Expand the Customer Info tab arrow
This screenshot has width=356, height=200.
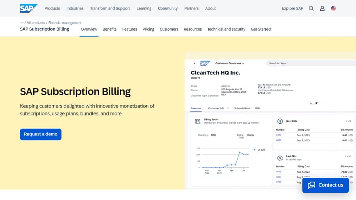(x=228, y=108)
